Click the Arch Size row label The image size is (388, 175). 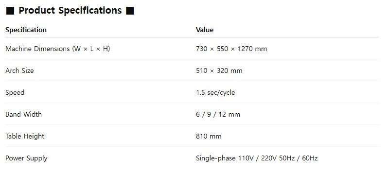[x=19, y=70]
